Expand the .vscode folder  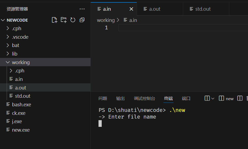pyautogui.click(x=20, y=37)
